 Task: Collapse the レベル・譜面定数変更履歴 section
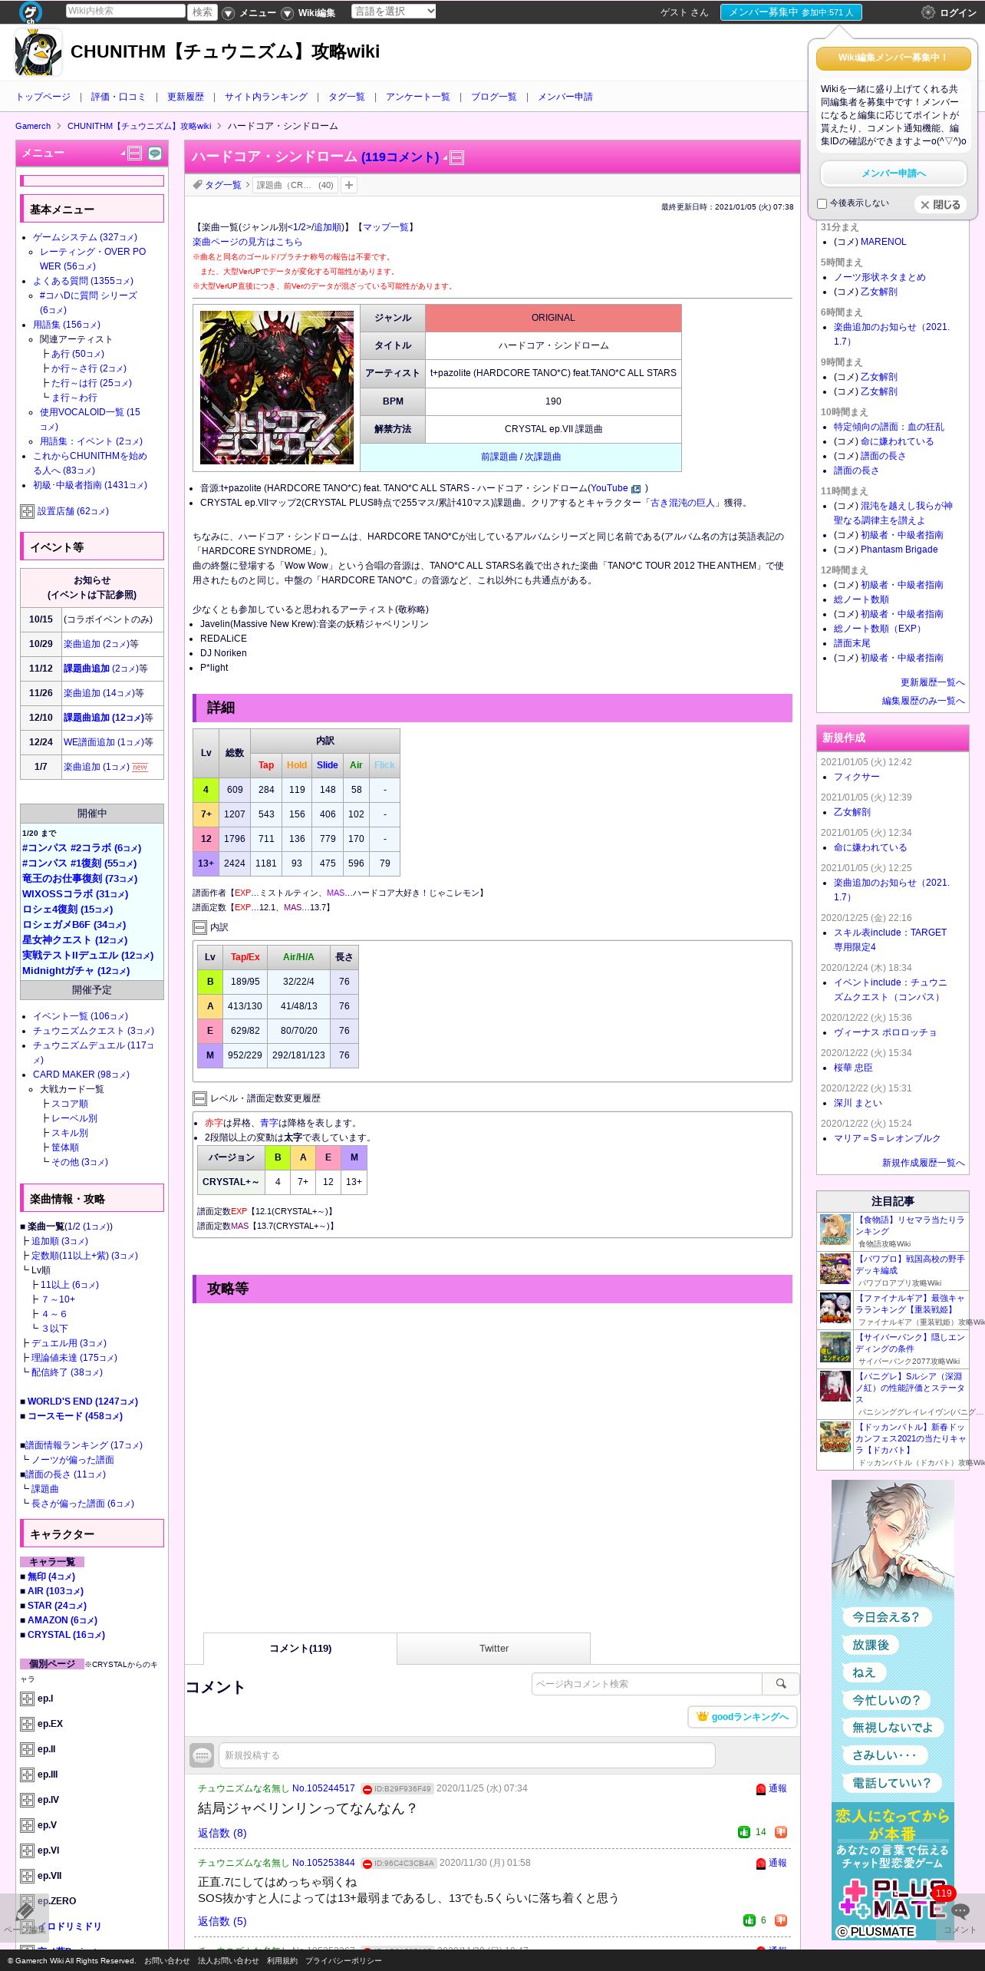pyautogui.click(x=199, y=1098)
